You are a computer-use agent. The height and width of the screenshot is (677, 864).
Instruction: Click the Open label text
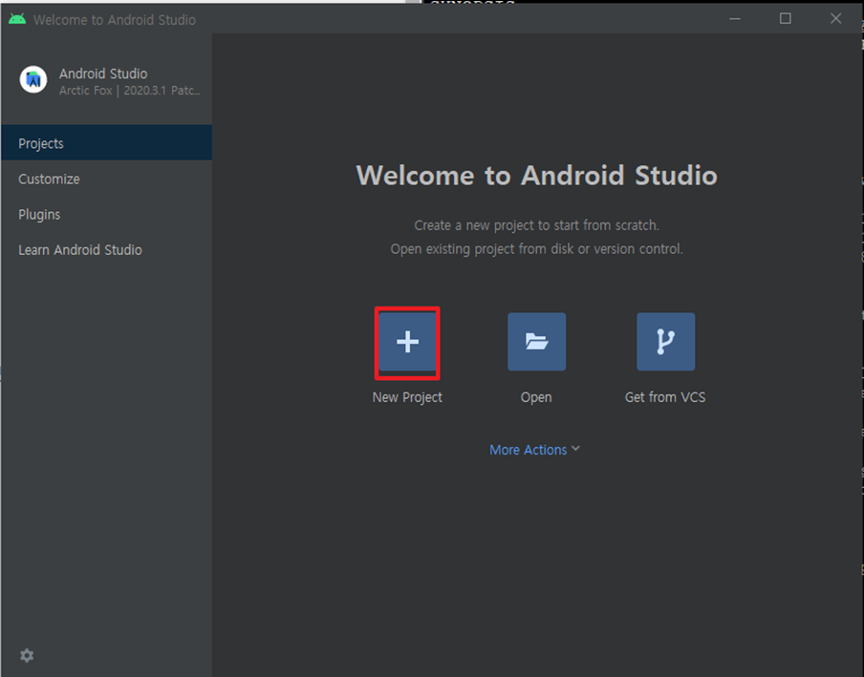pyautogui.click(x=536, y=397)
